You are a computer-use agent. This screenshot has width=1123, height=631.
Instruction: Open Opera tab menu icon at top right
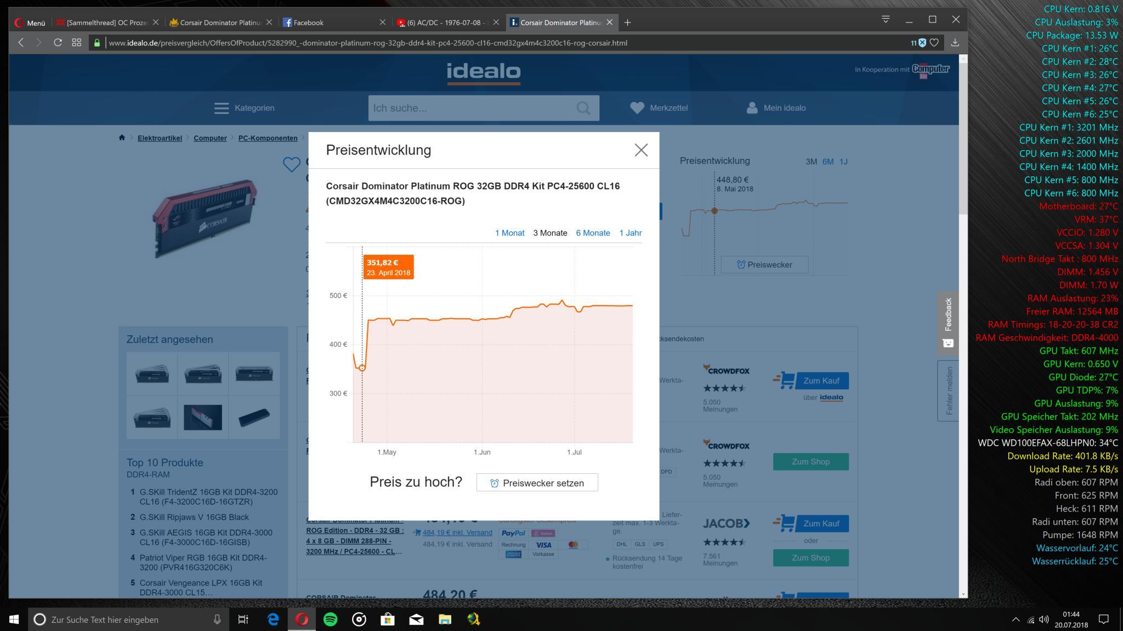[x=885, y=20]
